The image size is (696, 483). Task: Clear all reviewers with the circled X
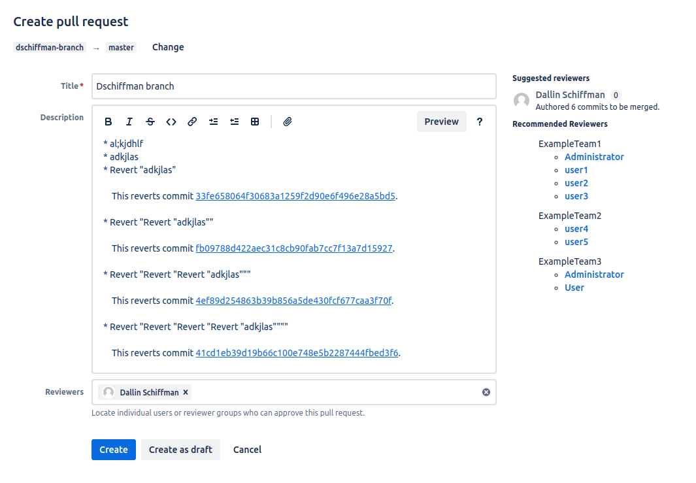click(x=486, y=392)
